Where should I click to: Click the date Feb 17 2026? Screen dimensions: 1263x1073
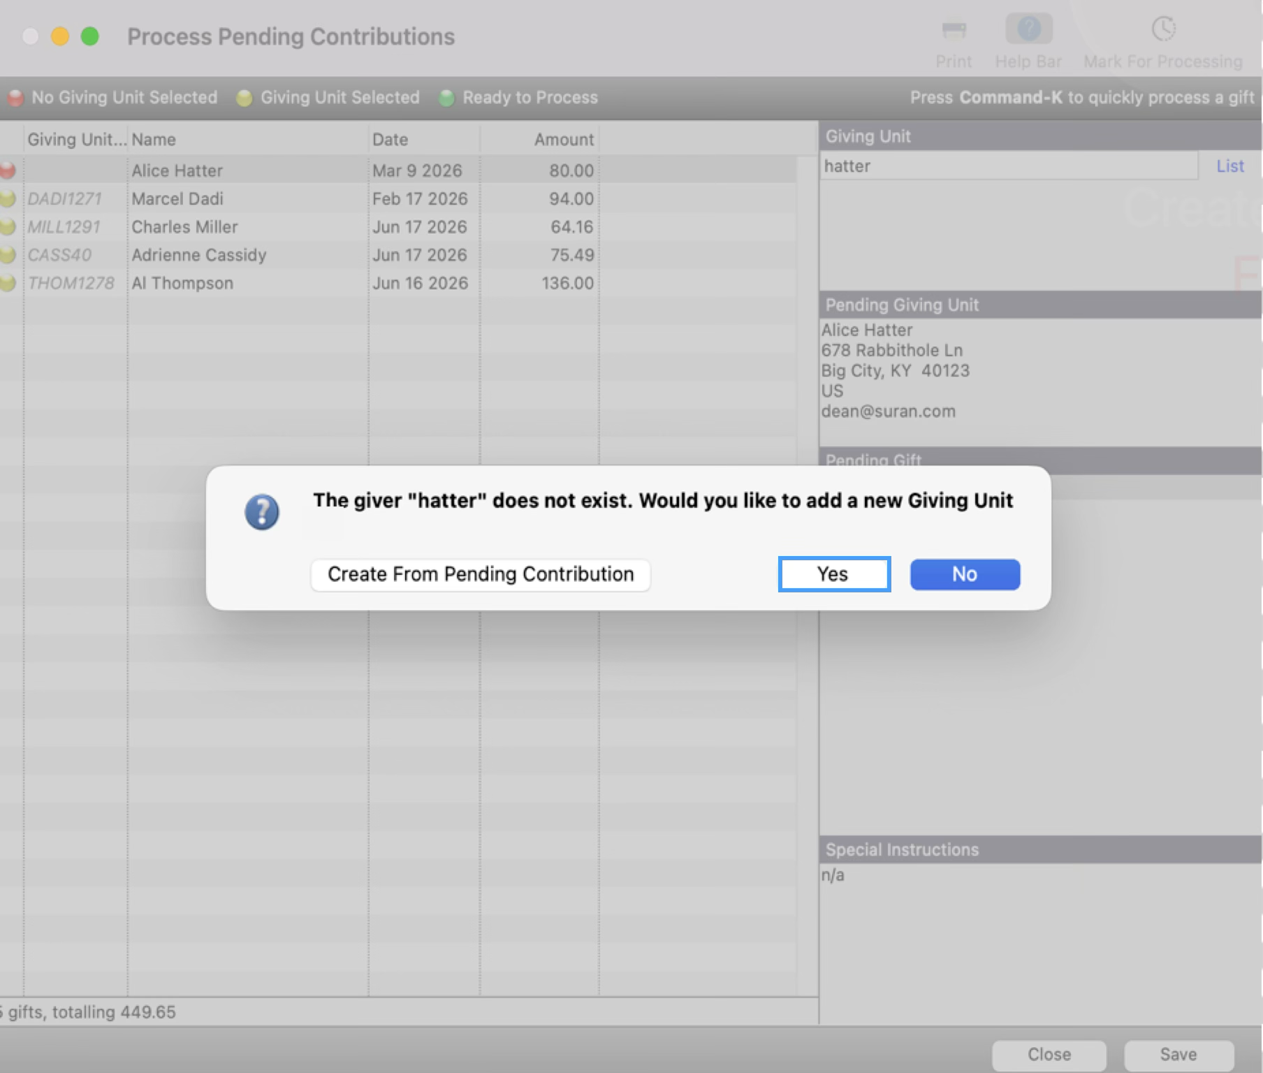click(x=420, y=199)
